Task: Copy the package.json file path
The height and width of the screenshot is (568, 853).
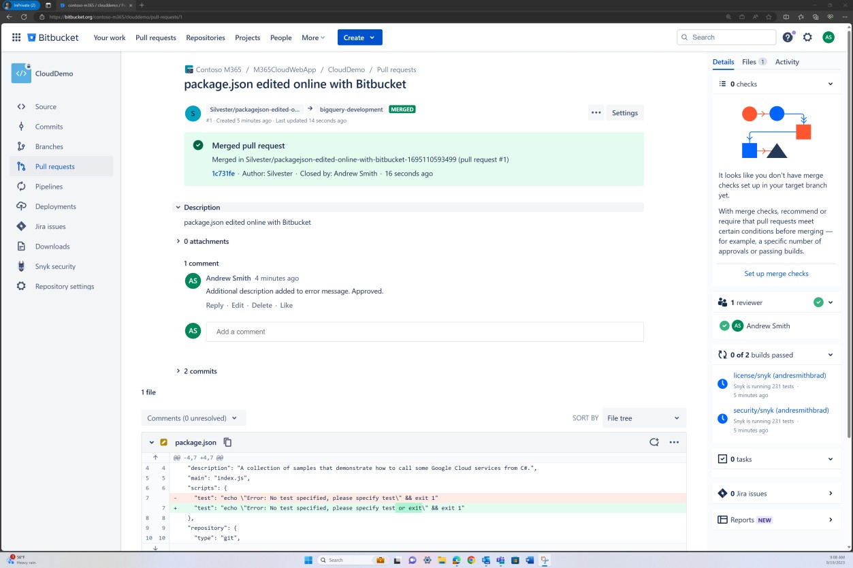Action: pos(227,441)
